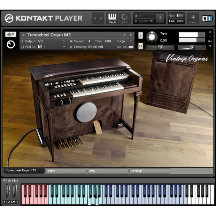
Task: Click the Native Instruments NI logo
Action: point(207,18)
